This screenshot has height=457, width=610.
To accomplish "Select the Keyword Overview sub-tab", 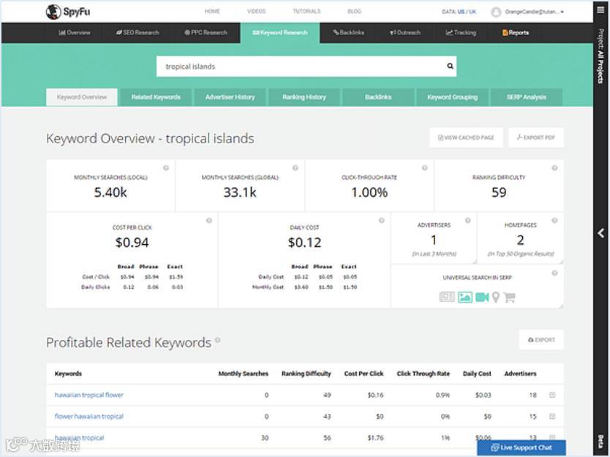I will pos(82,97).
